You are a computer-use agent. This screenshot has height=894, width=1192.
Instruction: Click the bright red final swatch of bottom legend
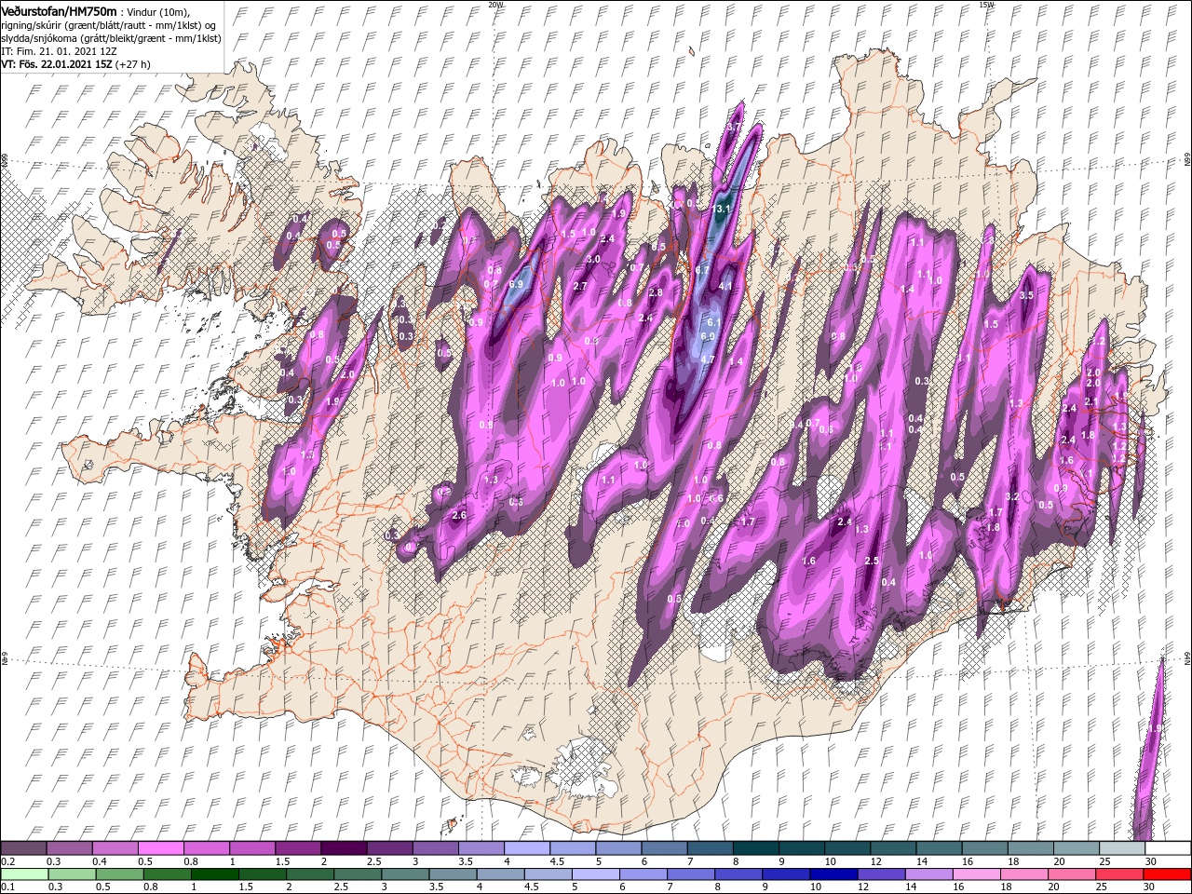[x=1167, y=874]
